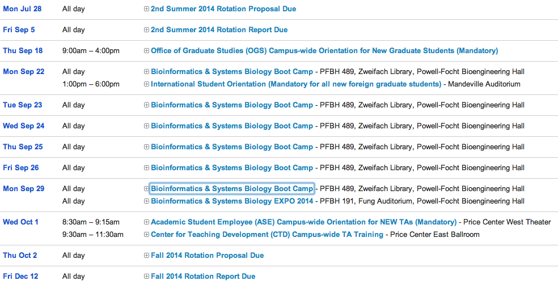Viewport: 558px width, 285px height.
Task: Open Center for Teaching Development TA Training link
Action: click(267, 235)
